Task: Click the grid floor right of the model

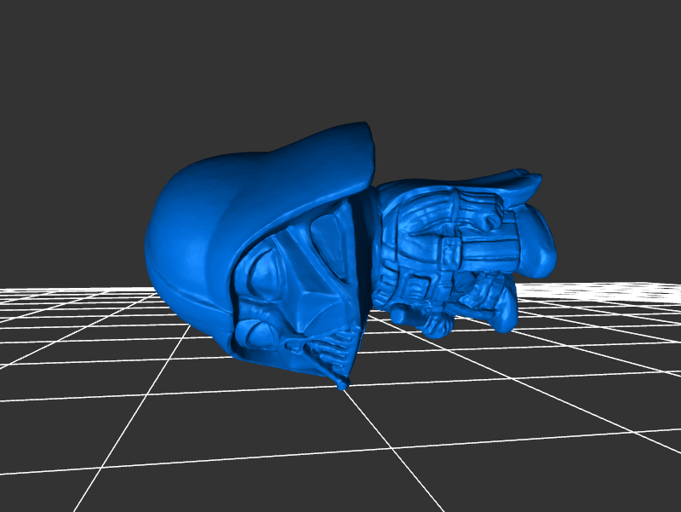Action: [x=596, y=341]
